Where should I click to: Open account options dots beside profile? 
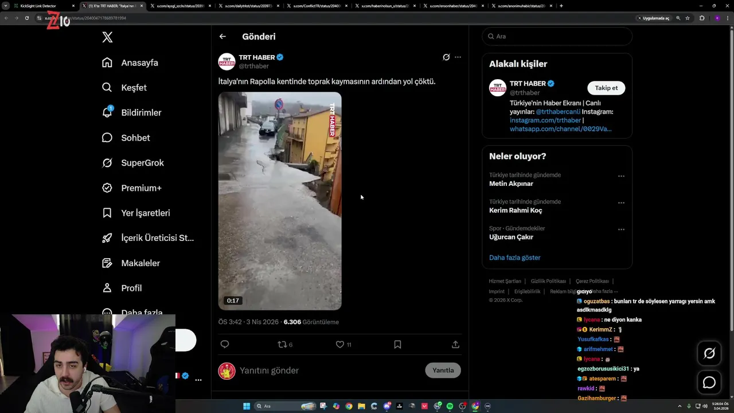198,380
